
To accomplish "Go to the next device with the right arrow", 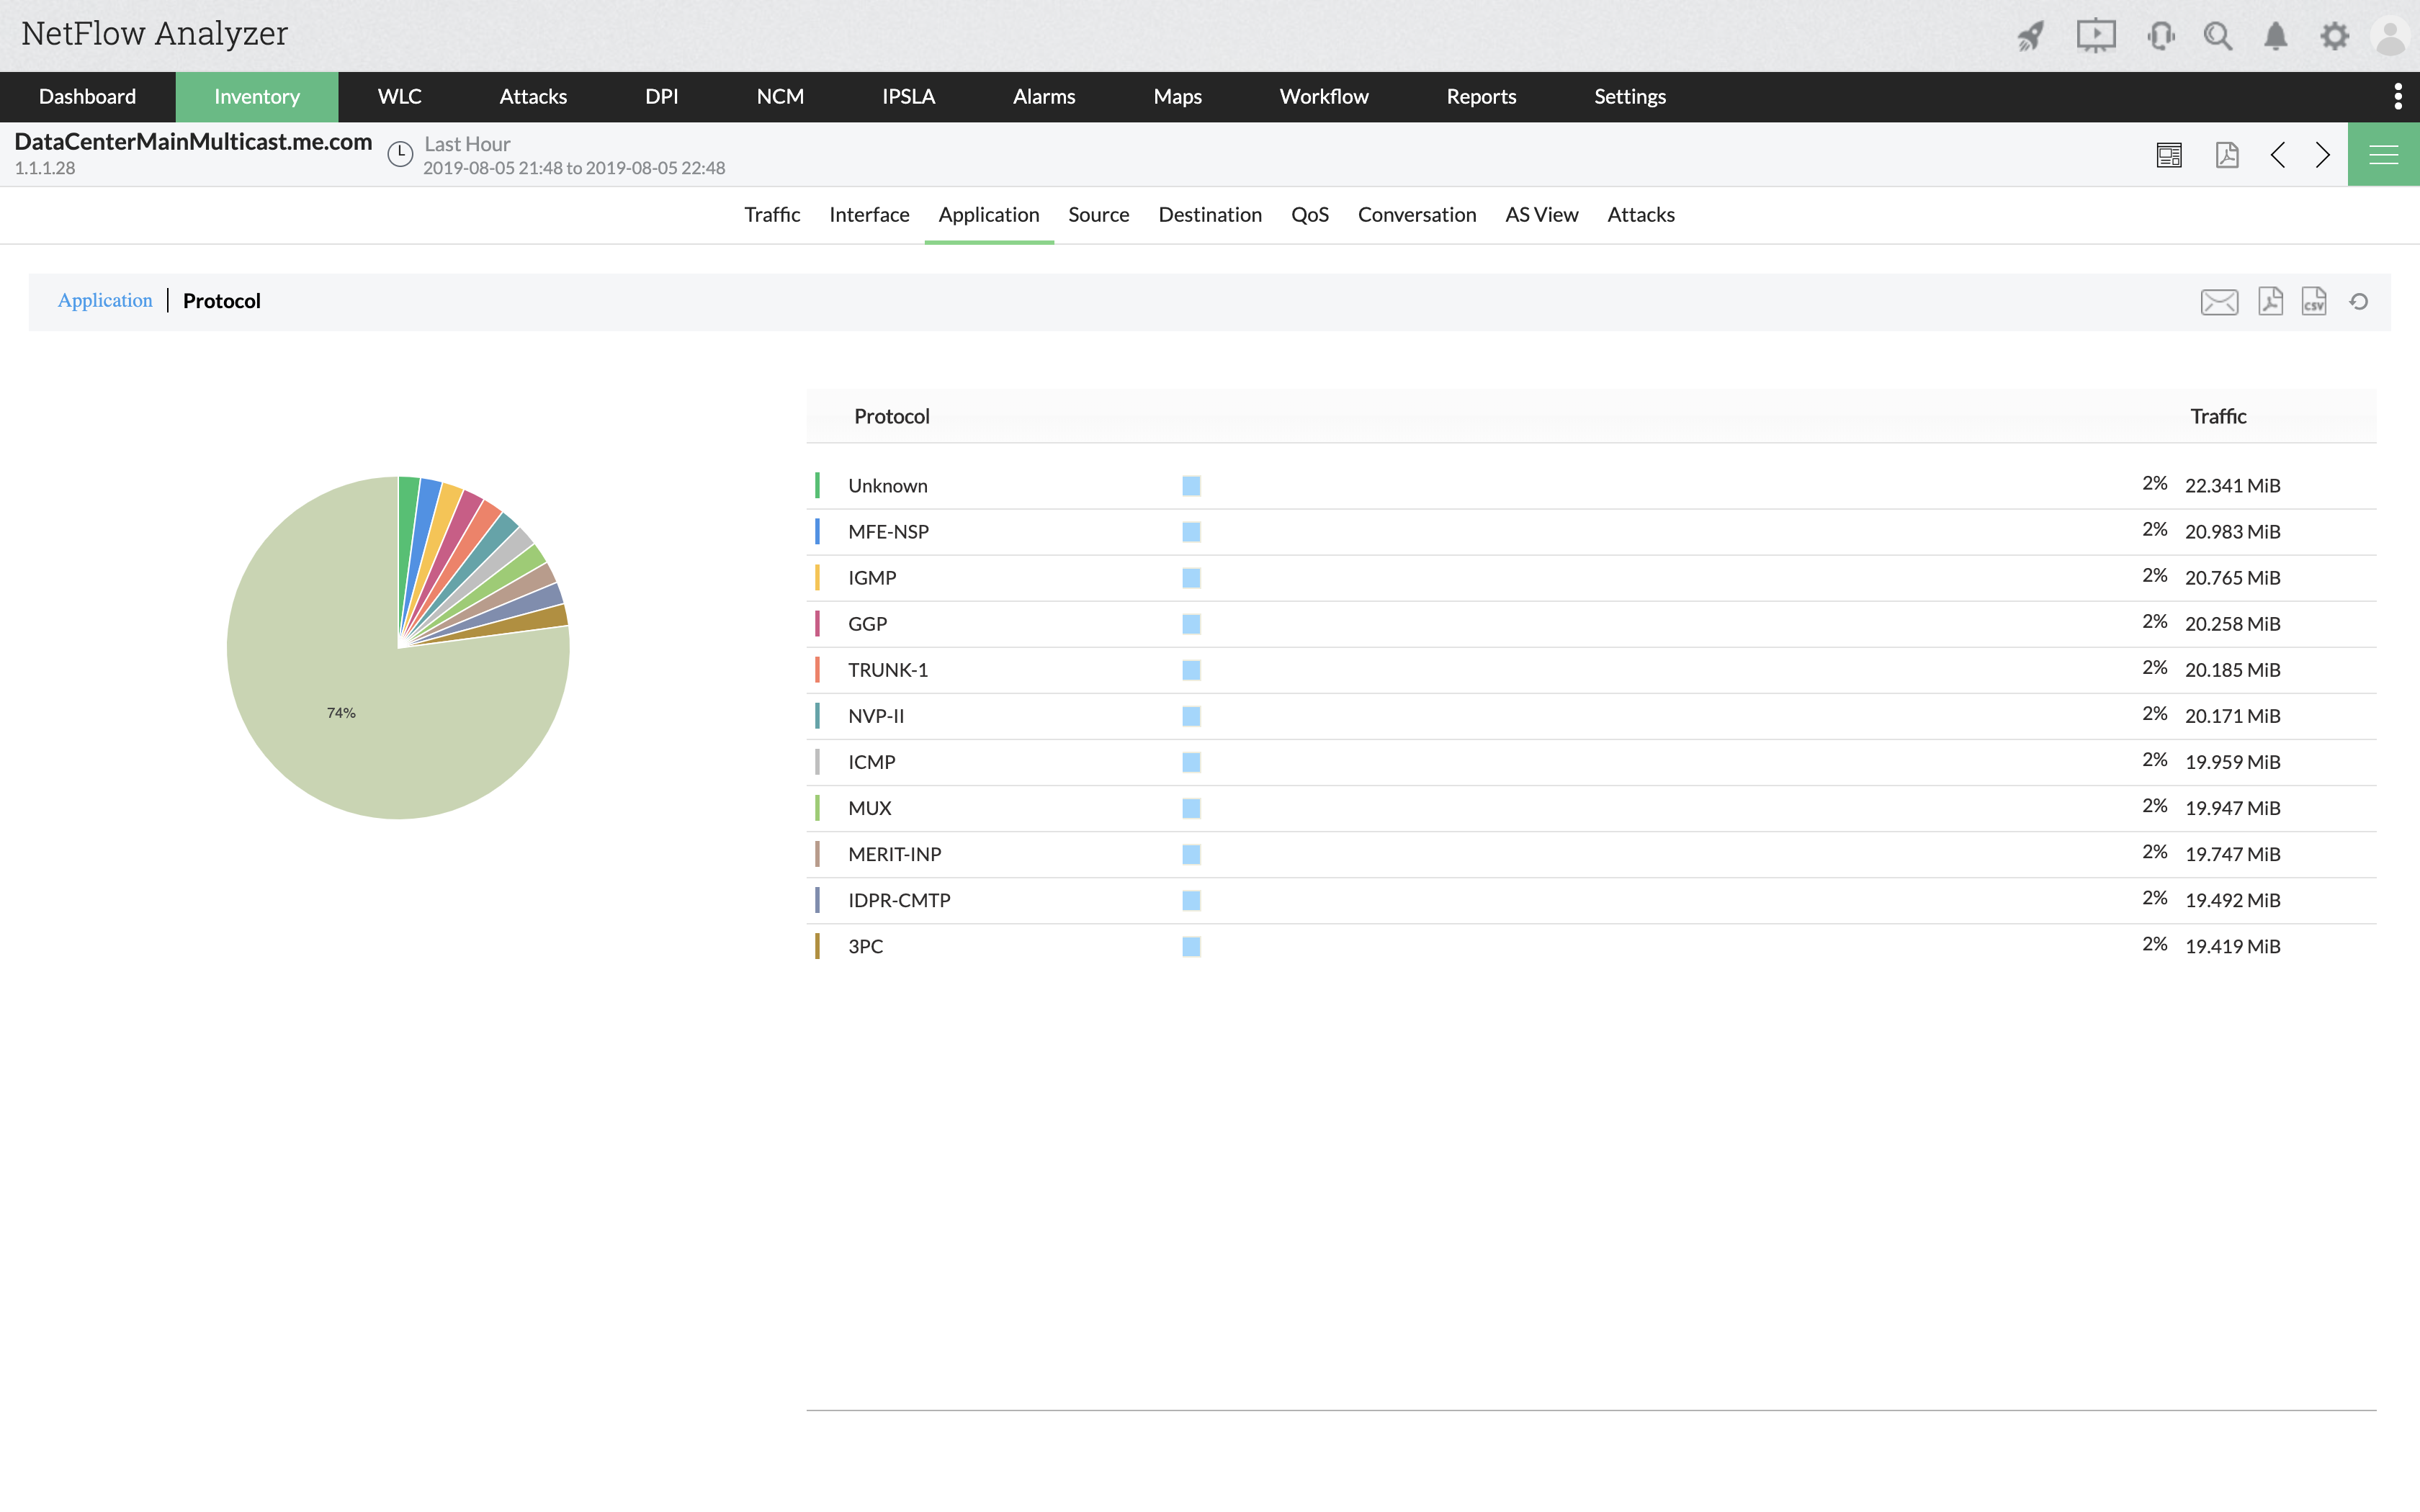I will coord(2322,155).
